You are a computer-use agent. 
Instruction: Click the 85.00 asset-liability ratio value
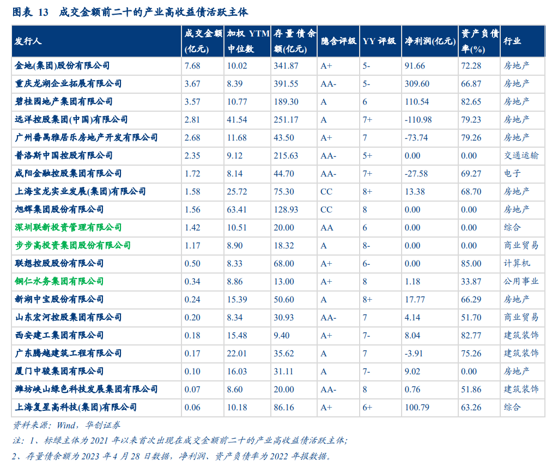[471, 263]
